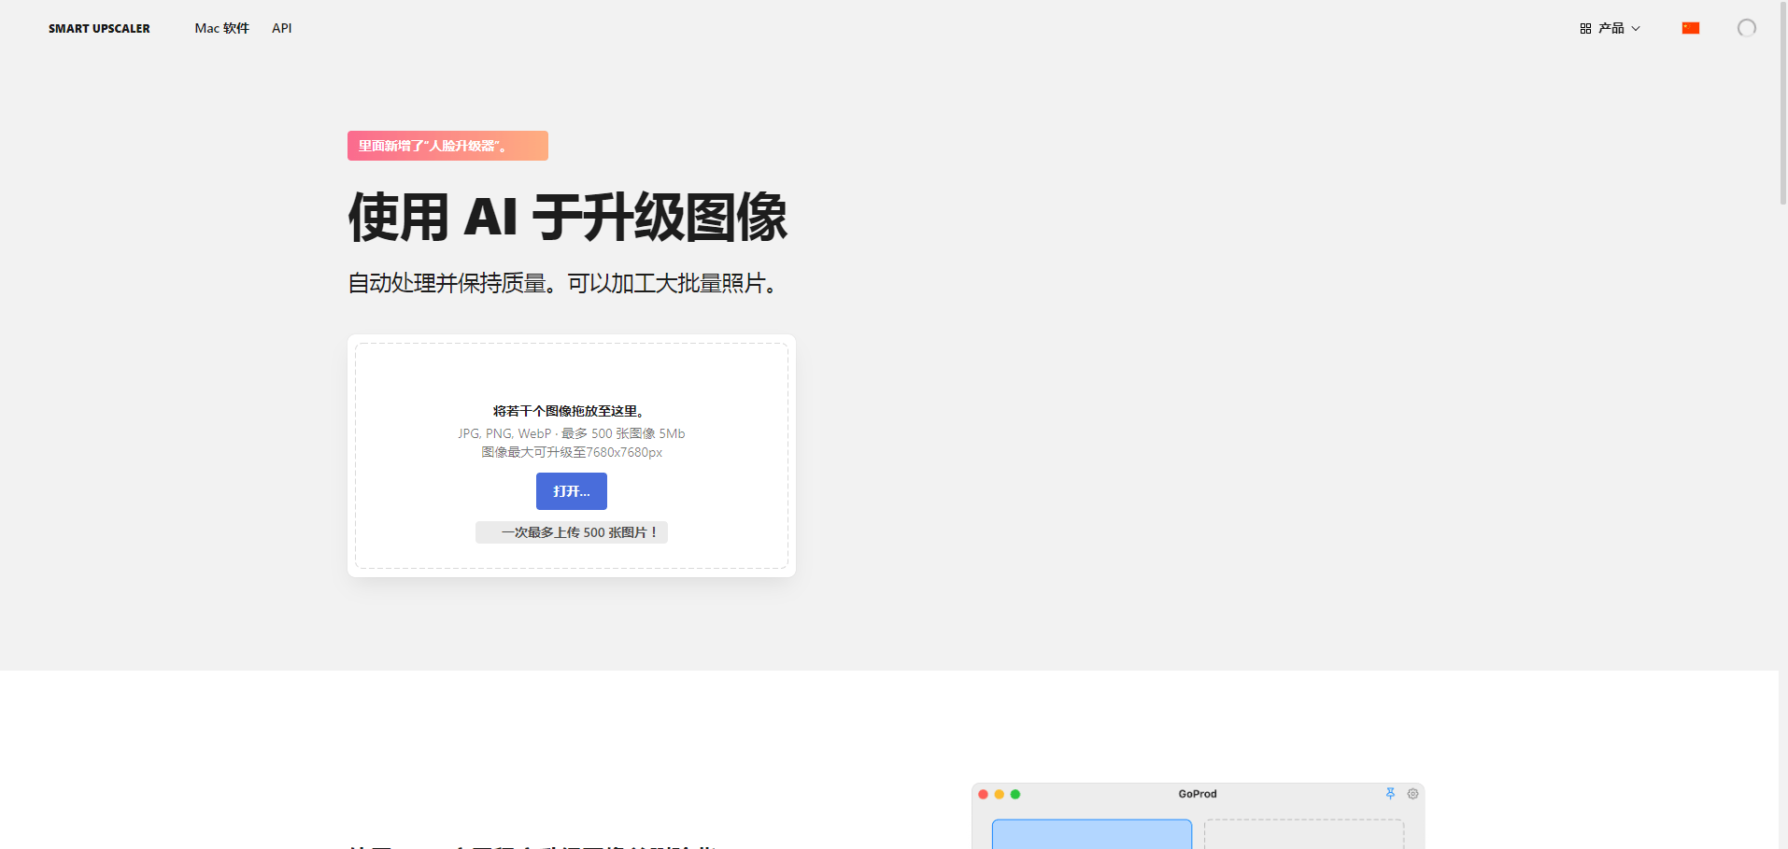Click the grid icon beside 产品
This screenshot has width=1788, height=849.
[1585, 29]
